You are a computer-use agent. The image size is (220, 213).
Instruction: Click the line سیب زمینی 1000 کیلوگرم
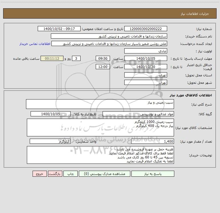tap(154, 122)
